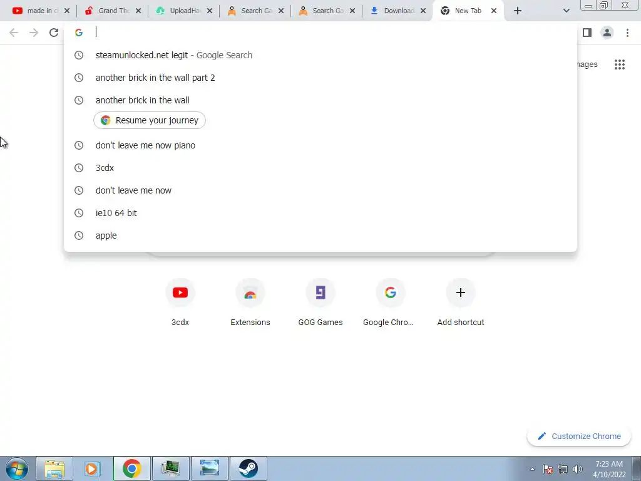Close the second Search Games tab

[x=352, y=11]
